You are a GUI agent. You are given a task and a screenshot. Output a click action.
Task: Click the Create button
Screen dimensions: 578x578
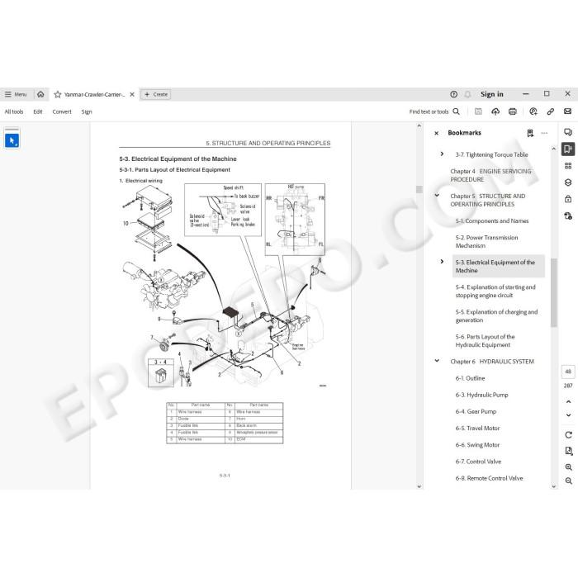(156, 94)
